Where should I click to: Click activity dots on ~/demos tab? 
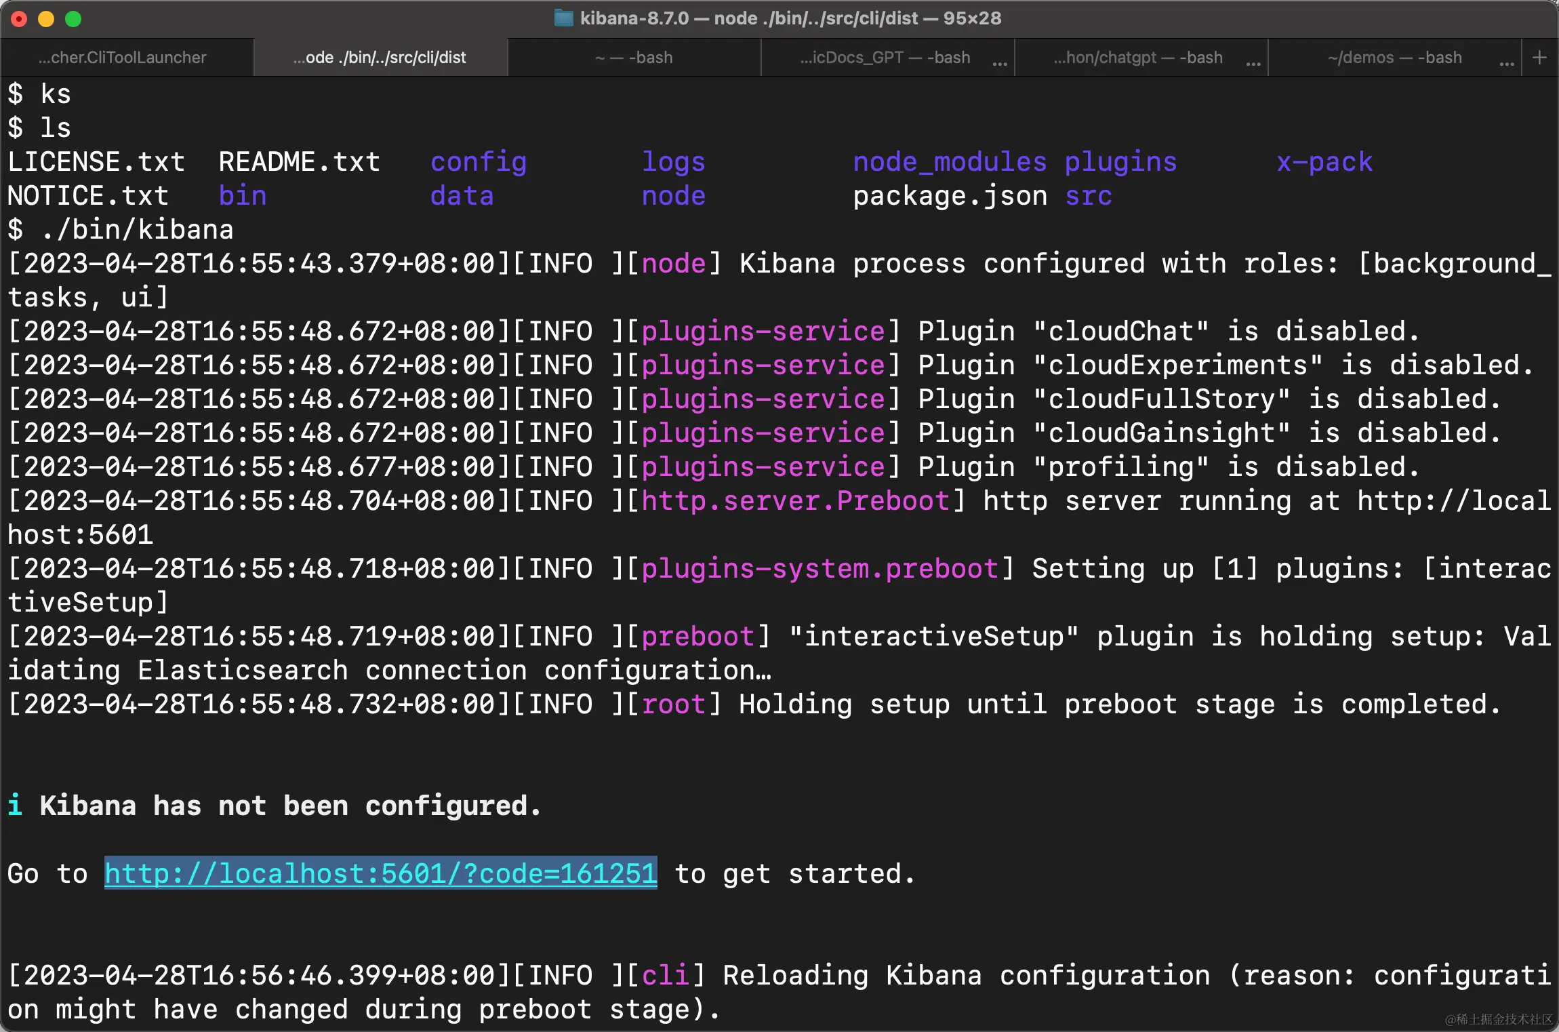click(1507, 64)
